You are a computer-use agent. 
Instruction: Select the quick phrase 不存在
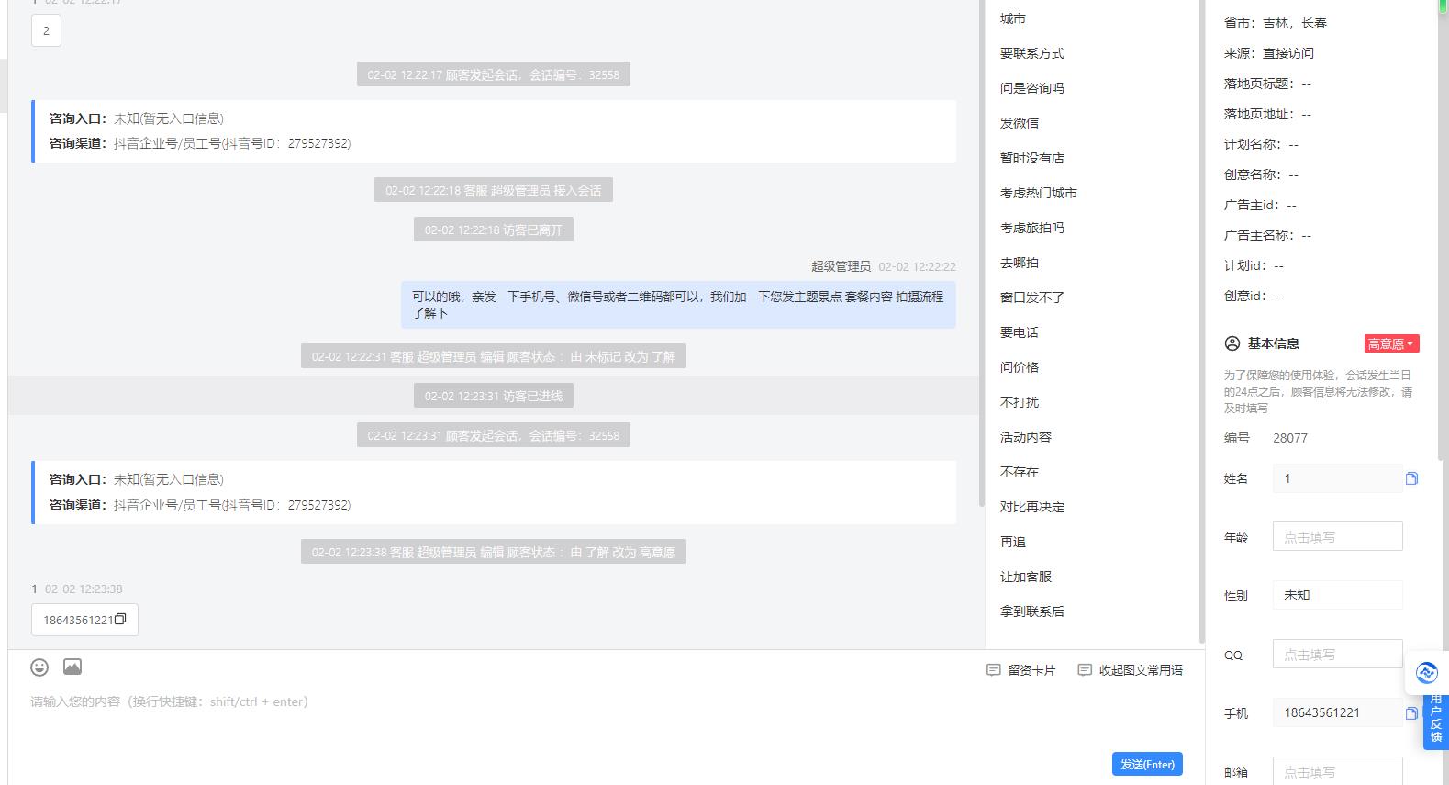(x=1020, y=472)
